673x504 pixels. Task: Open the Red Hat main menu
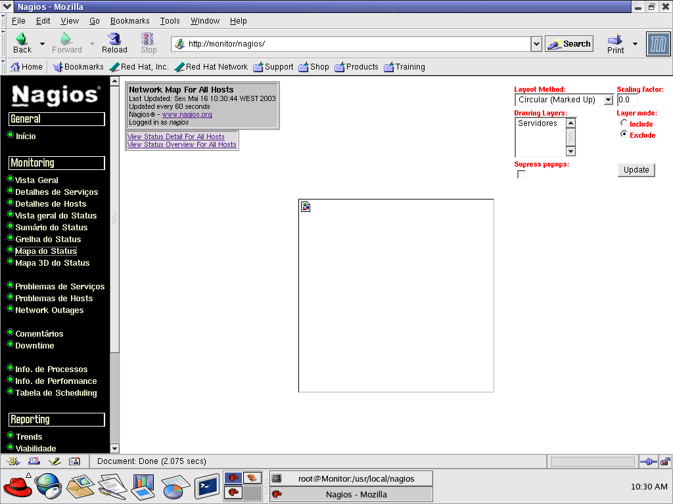(x=18, y=486)
